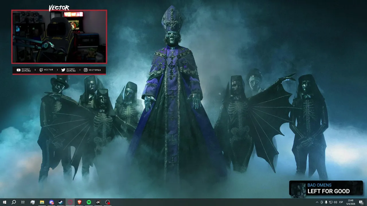Click the Meet Now camera tray icon
Image resolution: width=367 pixels, height=206 pixels.
click(x=321, y=202)
